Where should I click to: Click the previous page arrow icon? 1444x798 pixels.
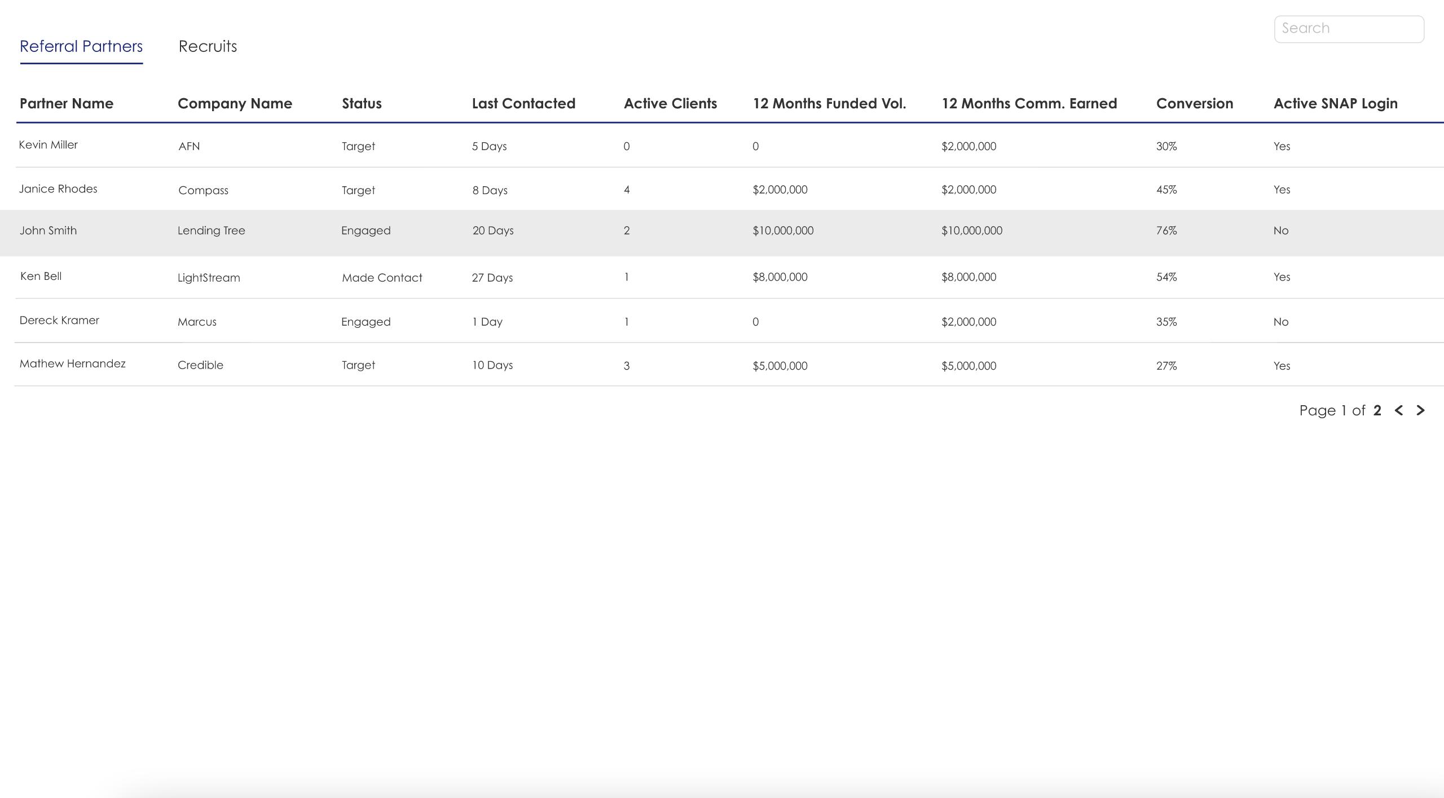point(1398,410)
